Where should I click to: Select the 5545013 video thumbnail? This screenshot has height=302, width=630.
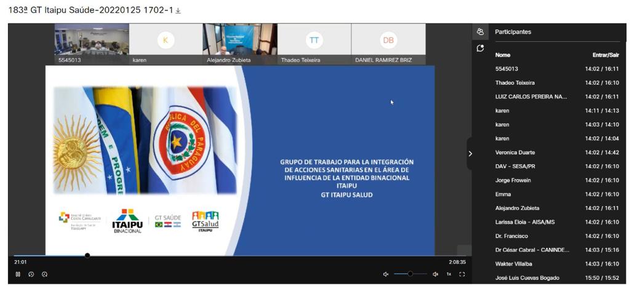[x=92, y=44]
